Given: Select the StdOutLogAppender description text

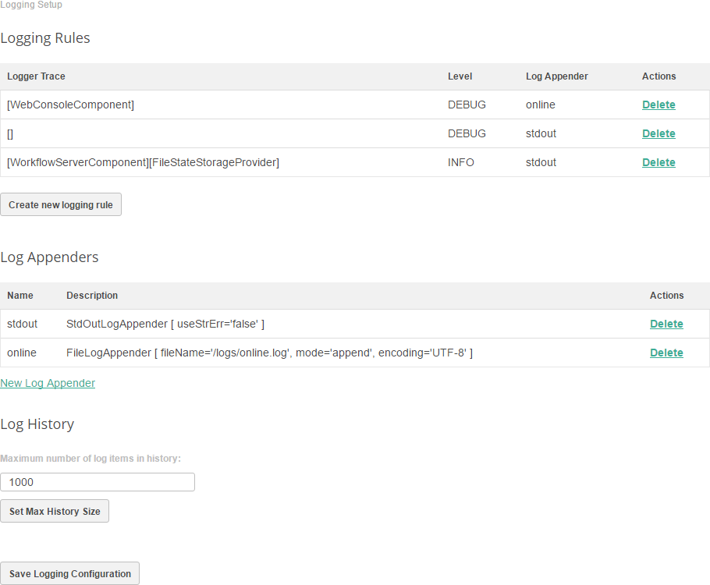Looking at the screenshot, I should point(165,324).
